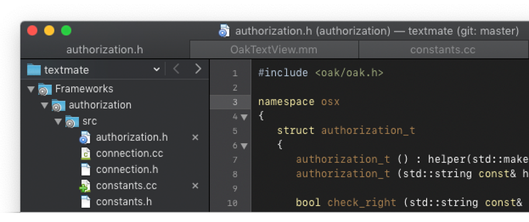This screenshot has width=529, height=222.
Task: Select authorization.h in the file tree
Action: (132, 137)
